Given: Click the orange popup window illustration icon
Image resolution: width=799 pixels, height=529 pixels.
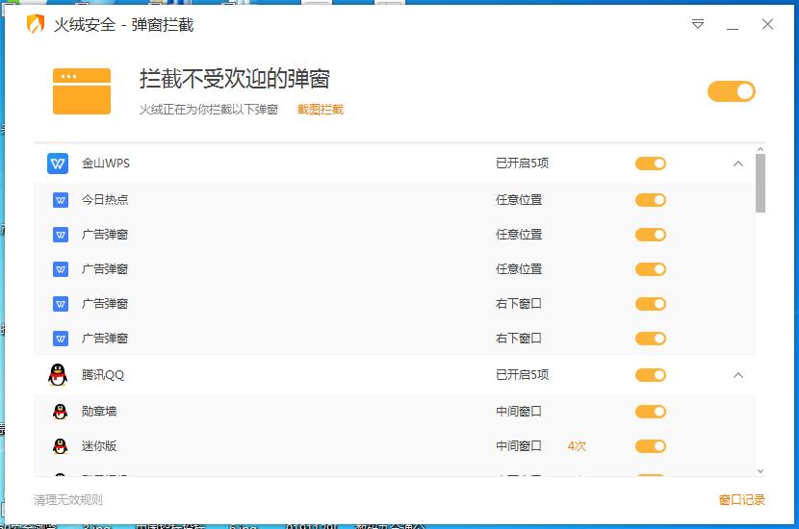Looking at the screenshot, I should pyautogui.click(x=82, y=91).
